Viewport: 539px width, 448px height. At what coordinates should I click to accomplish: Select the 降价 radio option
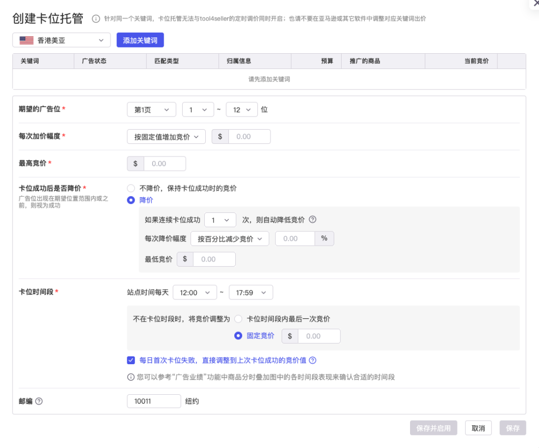coord(131,200)
